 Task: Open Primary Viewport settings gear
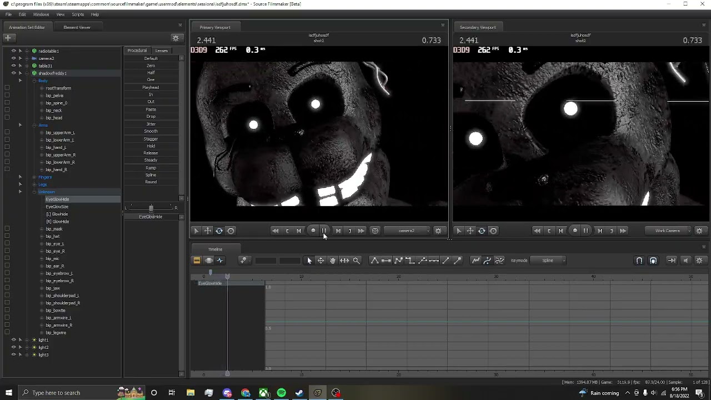(x=438, y=231)
